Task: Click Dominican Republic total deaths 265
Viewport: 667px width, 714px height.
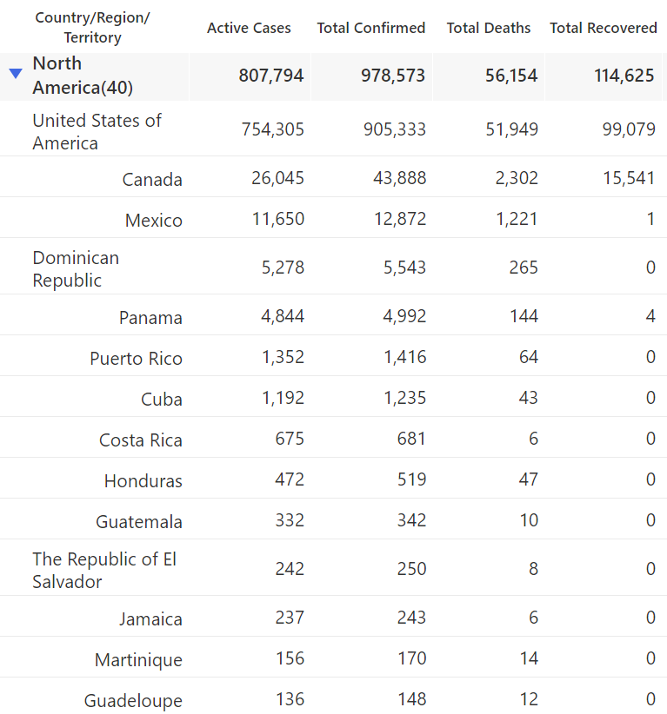Action: (x=524, y=268)
